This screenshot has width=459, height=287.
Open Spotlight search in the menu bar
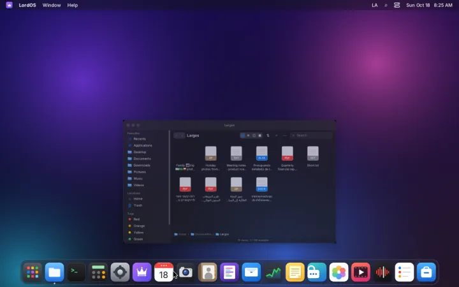[x=386, y=5]
